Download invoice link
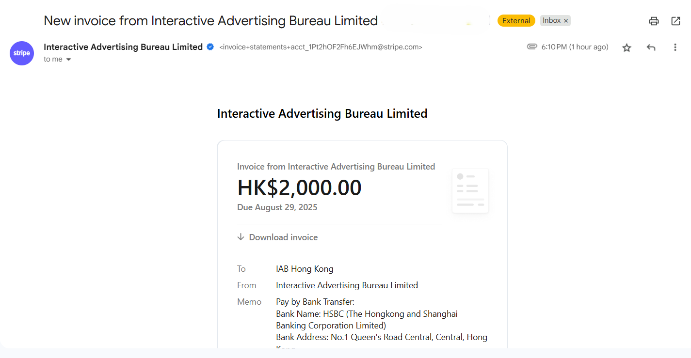The width and height of the screenshot is (691, 358). (x=277, y=237)
